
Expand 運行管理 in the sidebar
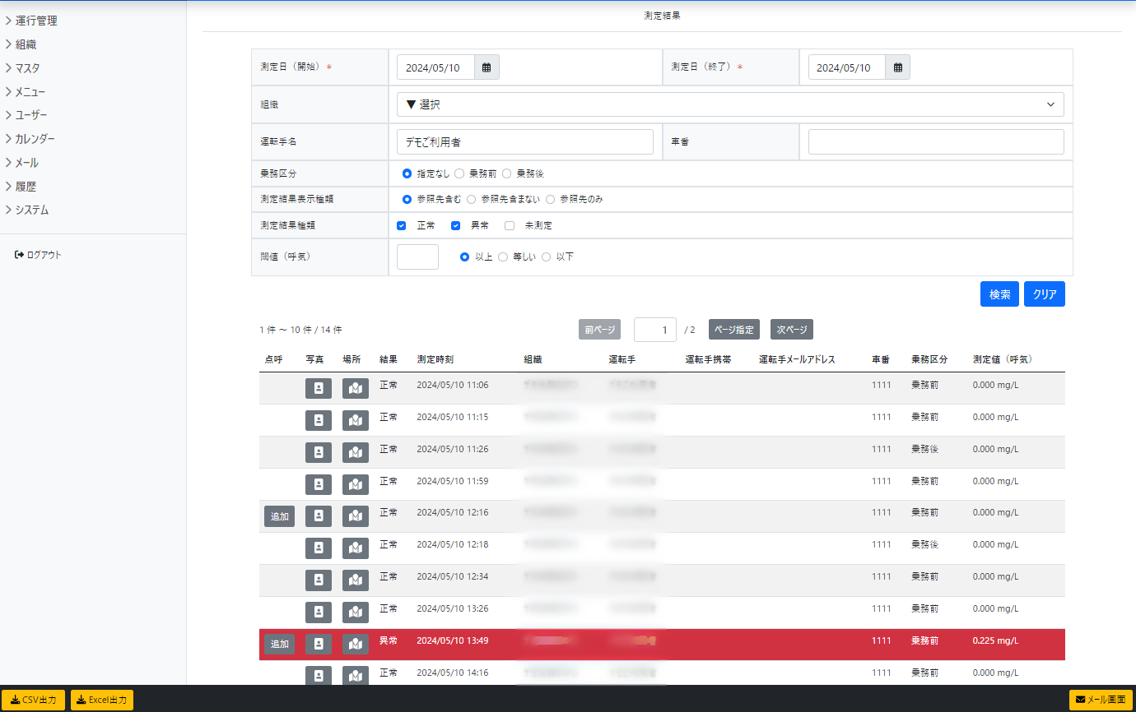pos(35,21)
